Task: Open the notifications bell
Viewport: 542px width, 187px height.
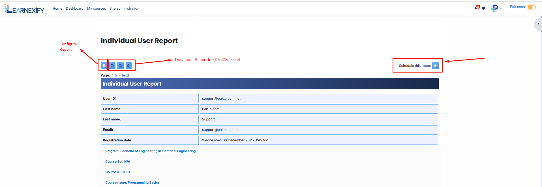Action: tap(476, 8)
